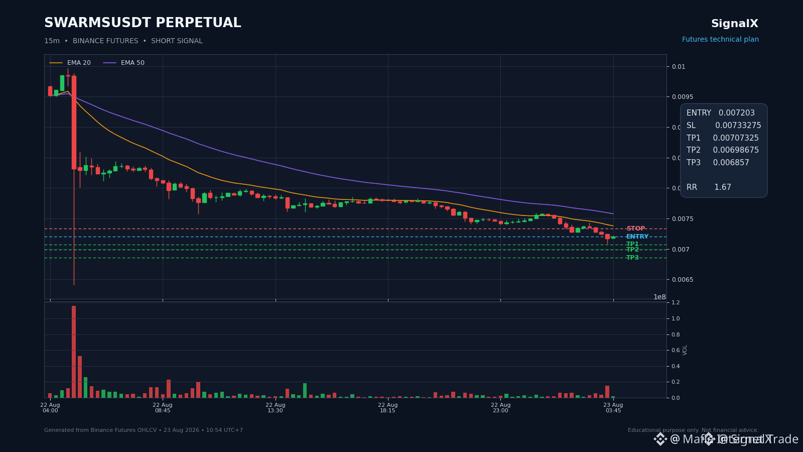Click the 0.8 volume axis label
This screenshot has height=452, width=803.
[676, 335]
